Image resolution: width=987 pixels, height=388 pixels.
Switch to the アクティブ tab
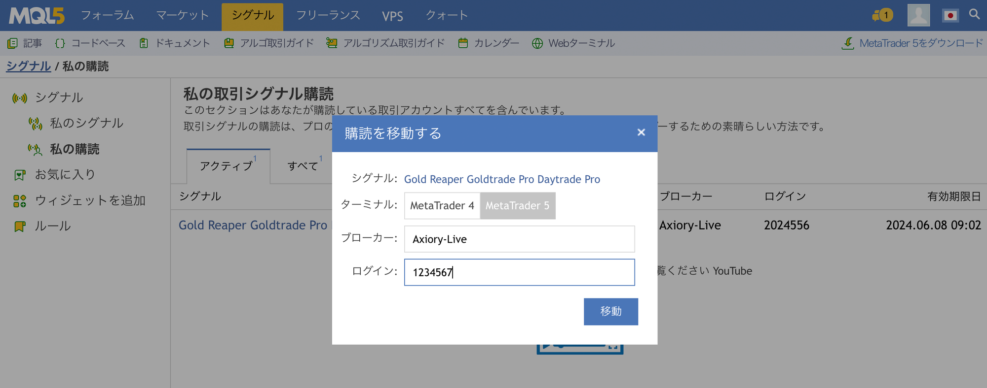pos(228,166)
